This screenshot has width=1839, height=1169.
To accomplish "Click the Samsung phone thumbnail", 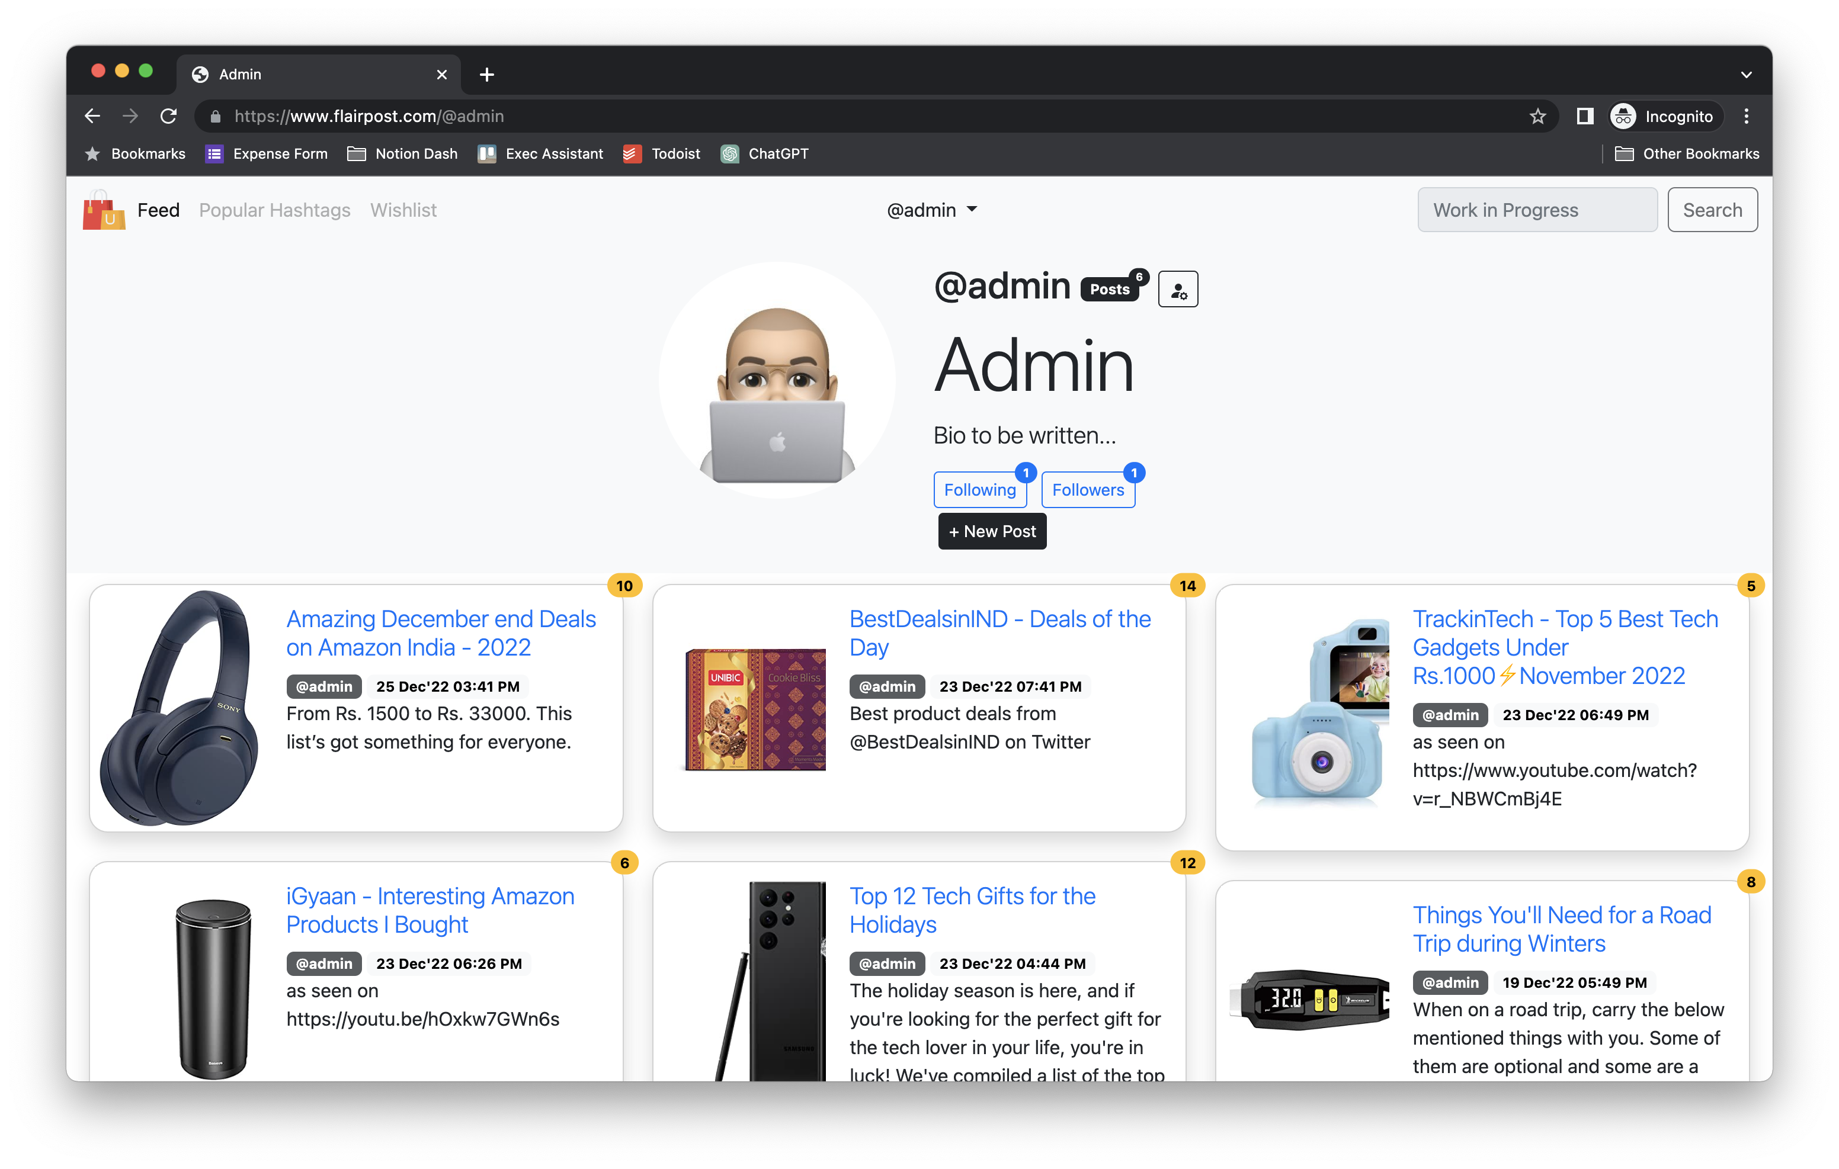I will pyautogui.click(x=771, y=981).
